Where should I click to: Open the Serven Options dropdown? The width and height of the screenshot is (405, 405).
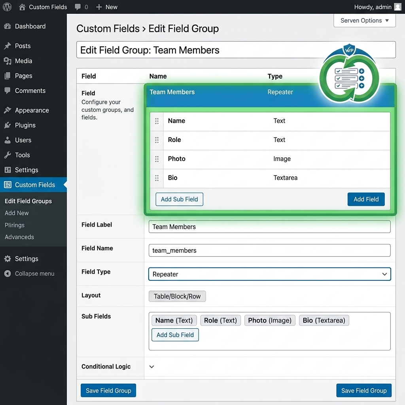click(364, 21)
